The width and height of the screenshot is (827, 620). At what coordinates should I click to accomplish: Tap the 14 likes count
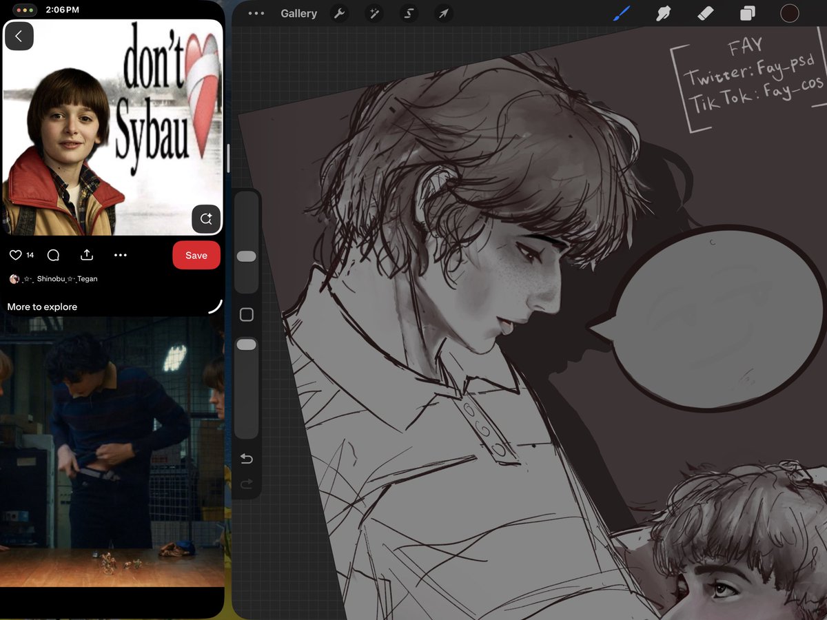(x=30, y=255)
